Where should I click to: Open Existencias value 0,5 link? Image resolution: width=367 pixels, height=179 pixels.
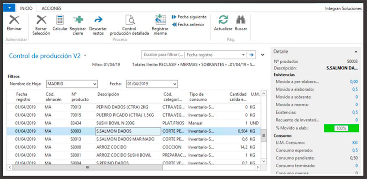[355, 113]
